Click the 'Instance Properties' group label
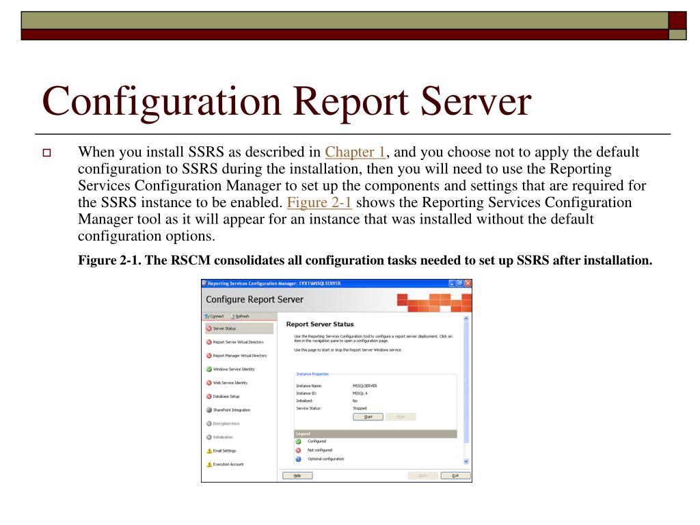The height and width of the screenshot is (525, 700). click(312, 374)
